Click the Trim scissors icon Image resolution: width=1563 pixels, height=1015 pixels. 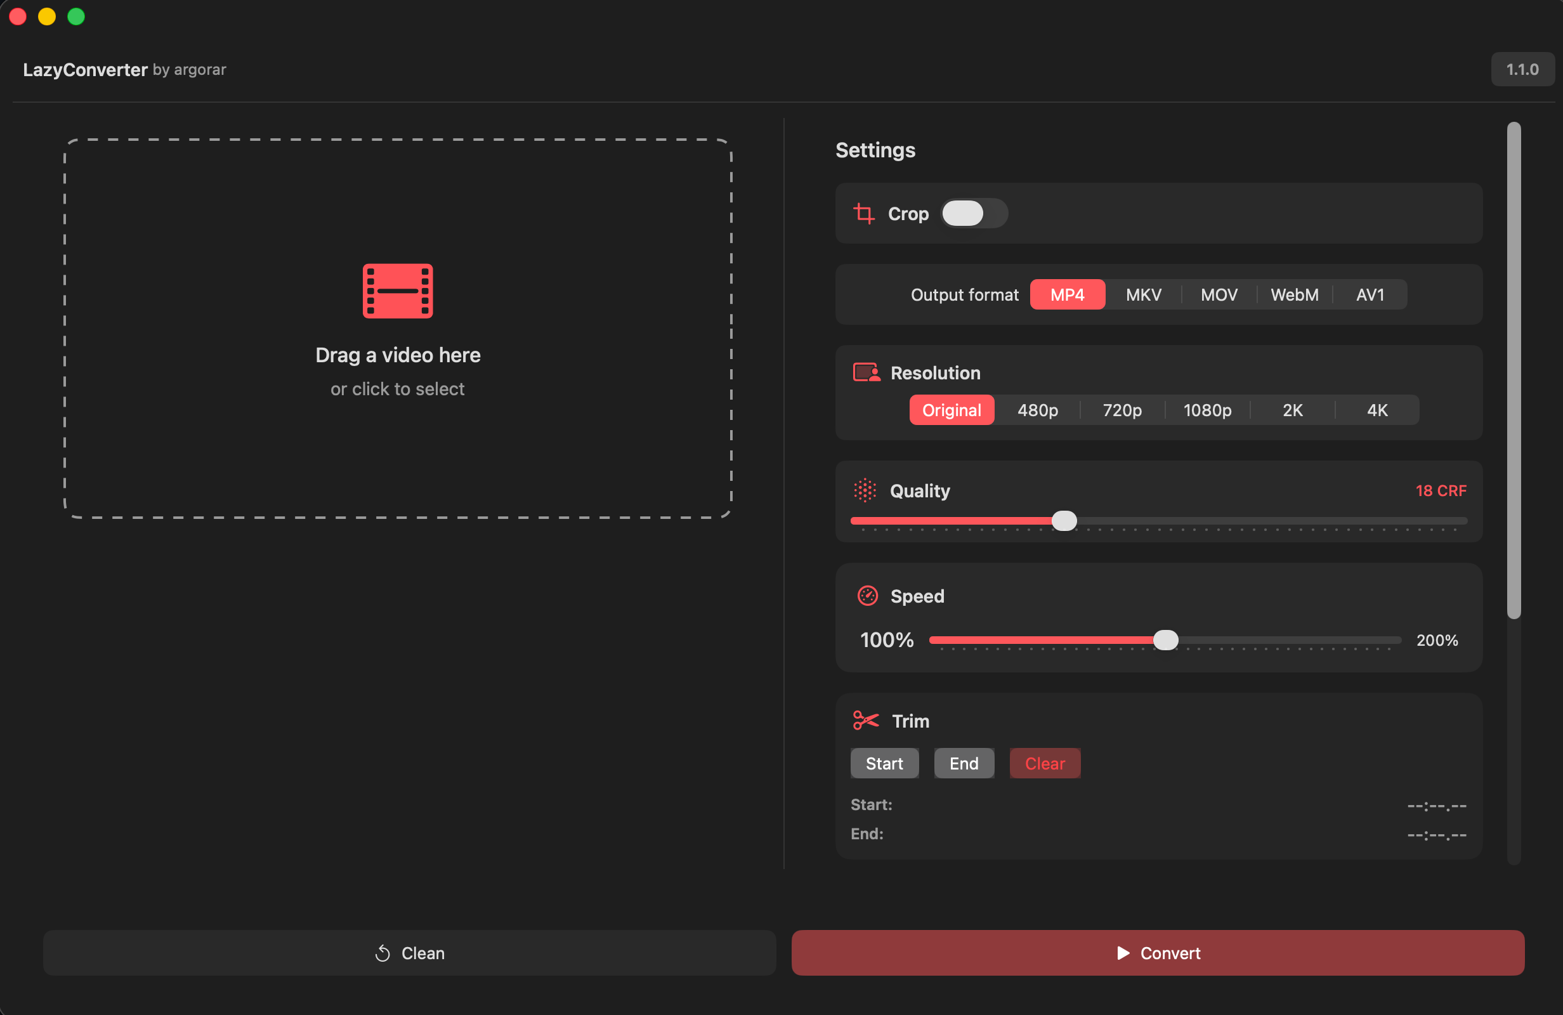pos(866,721)
